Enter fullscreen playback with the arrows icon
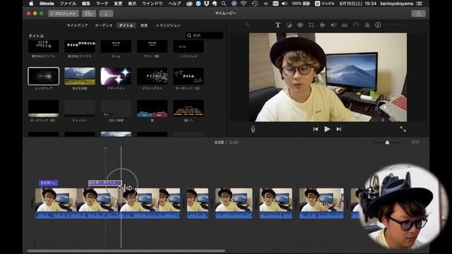This screenshot has height=254, width=452. tap(403, 129)
